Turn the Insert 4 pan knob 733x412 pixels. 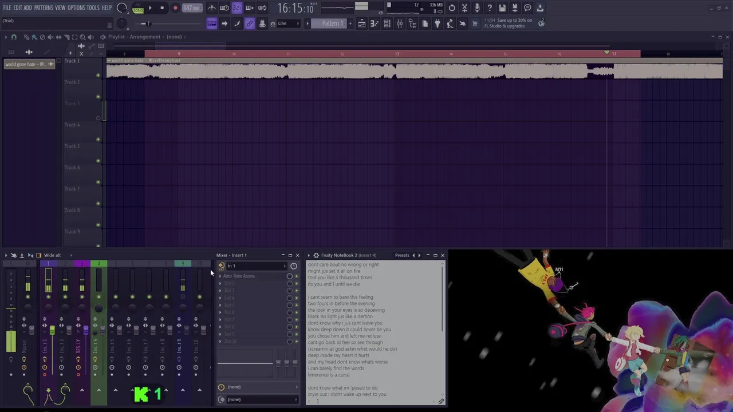click(x=98, y=308)
